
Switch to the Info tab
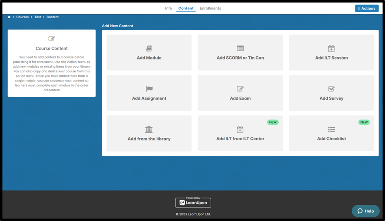(x=168, y=9)
